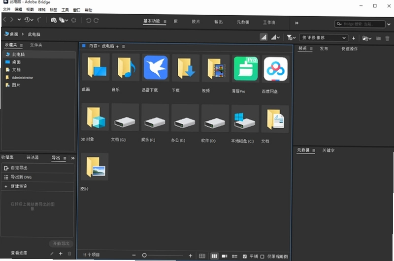Select 文档 in favorites
The height and width of the screenshot is (261, 394).
tap(39, 70)
